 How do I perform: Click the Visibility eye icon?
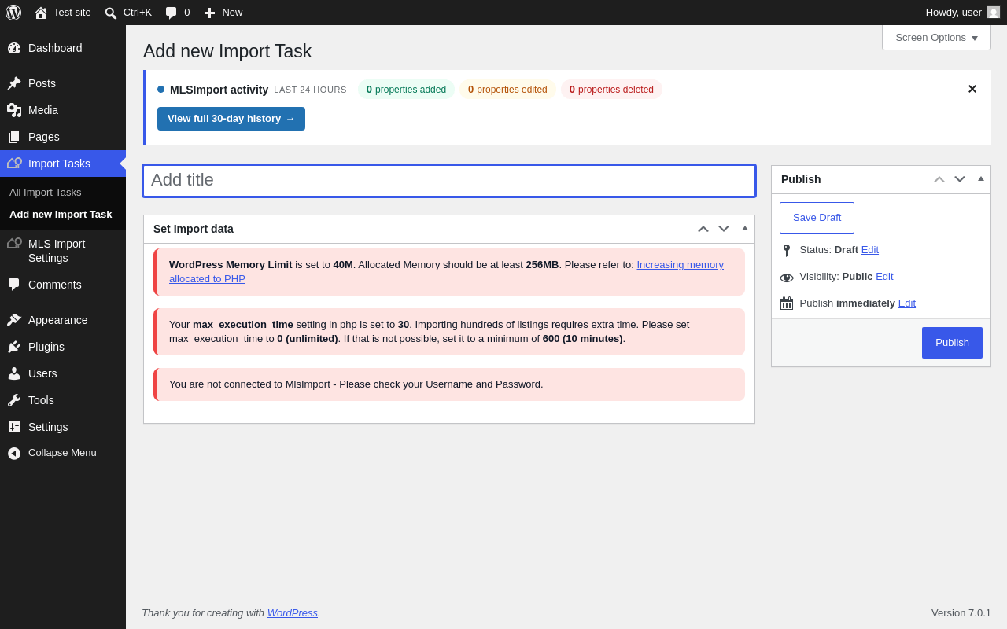coord(787,278)
